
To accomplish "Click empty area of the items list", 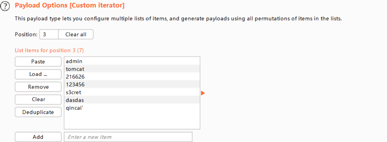I will tap(132, 120).
